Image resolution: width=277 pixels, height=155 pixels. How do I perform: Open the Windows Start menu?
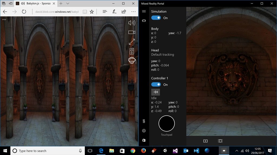coord(5,151)
